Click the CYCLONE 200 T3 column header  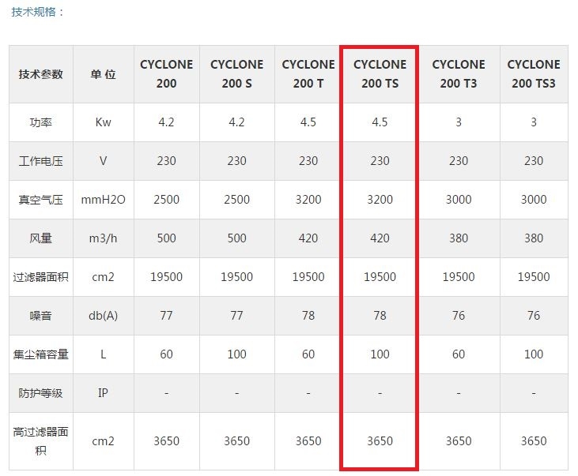point(459,74)
